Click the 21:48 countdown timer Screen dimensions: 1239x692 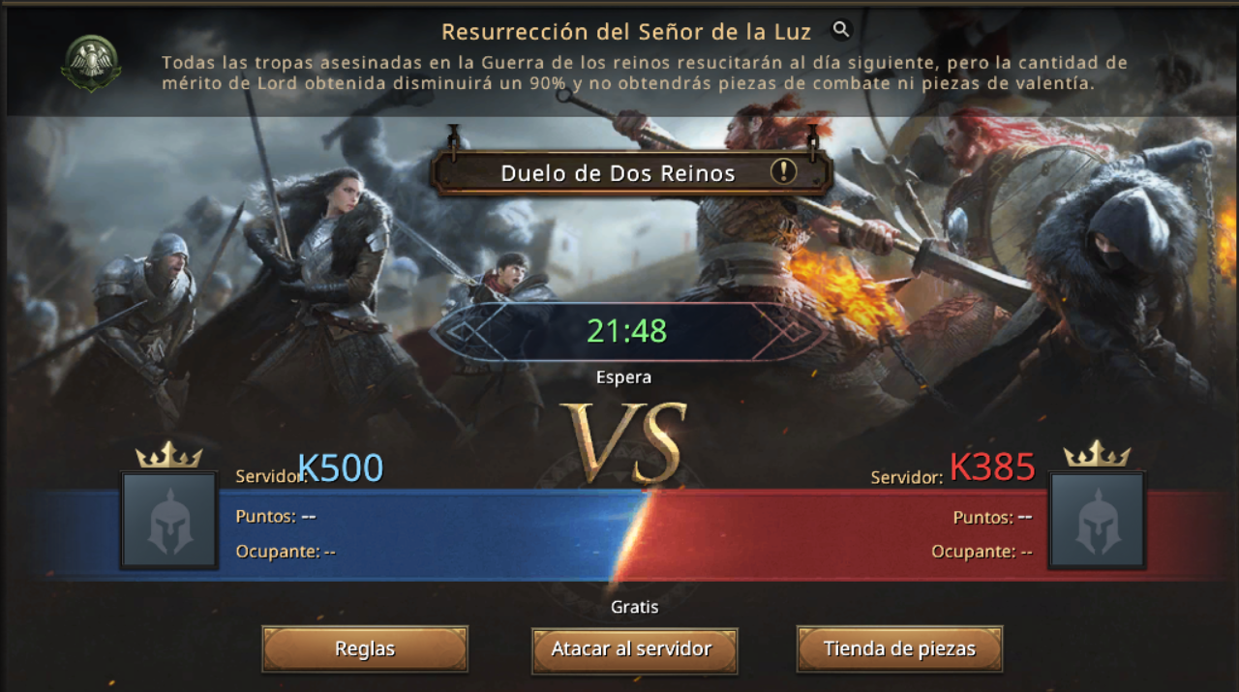point(627,332)
